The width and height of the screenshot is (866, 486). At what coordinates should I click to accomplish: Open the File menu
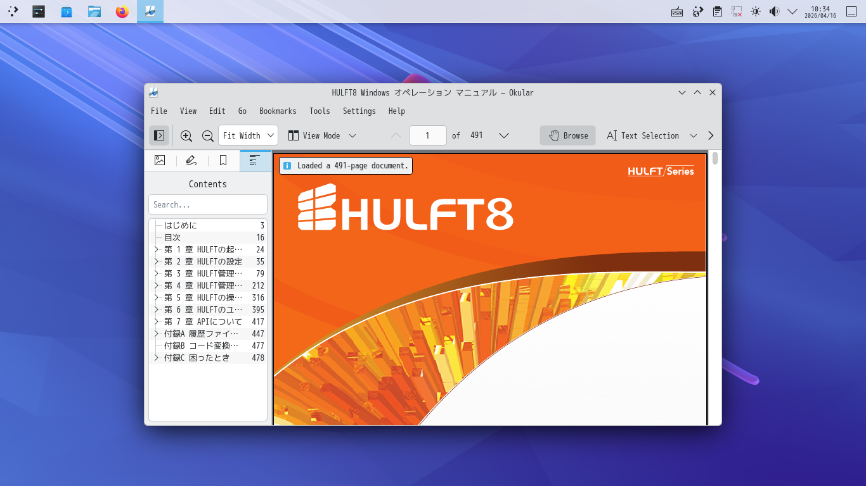pos(159,111)
